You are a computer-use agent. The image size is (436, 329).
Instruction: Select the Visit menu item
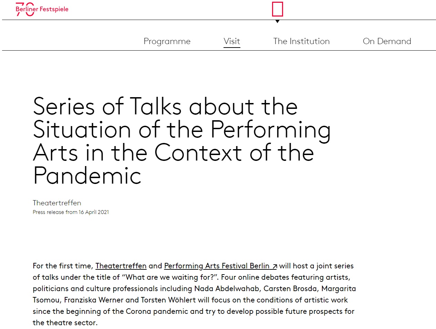232,41
